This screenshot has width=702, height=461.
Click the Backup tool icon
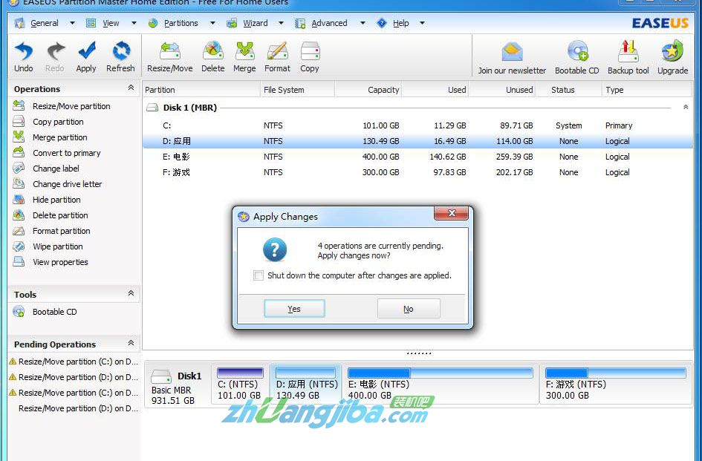pyautogui.click(x=628, y=52)
